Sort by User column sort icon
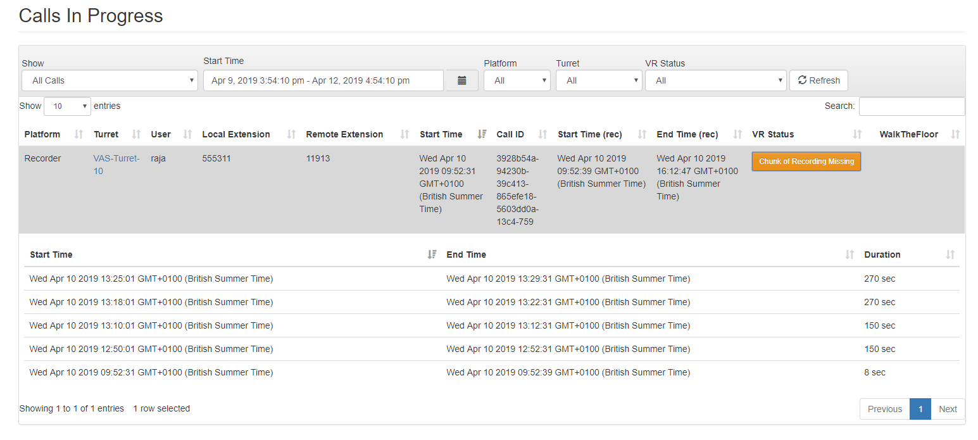The height and width of the screenshot is (440, 978). (187, 134)
